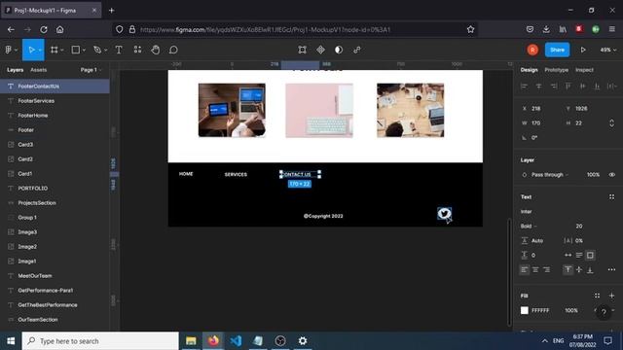Select the Comment tool

coord(173,50)
